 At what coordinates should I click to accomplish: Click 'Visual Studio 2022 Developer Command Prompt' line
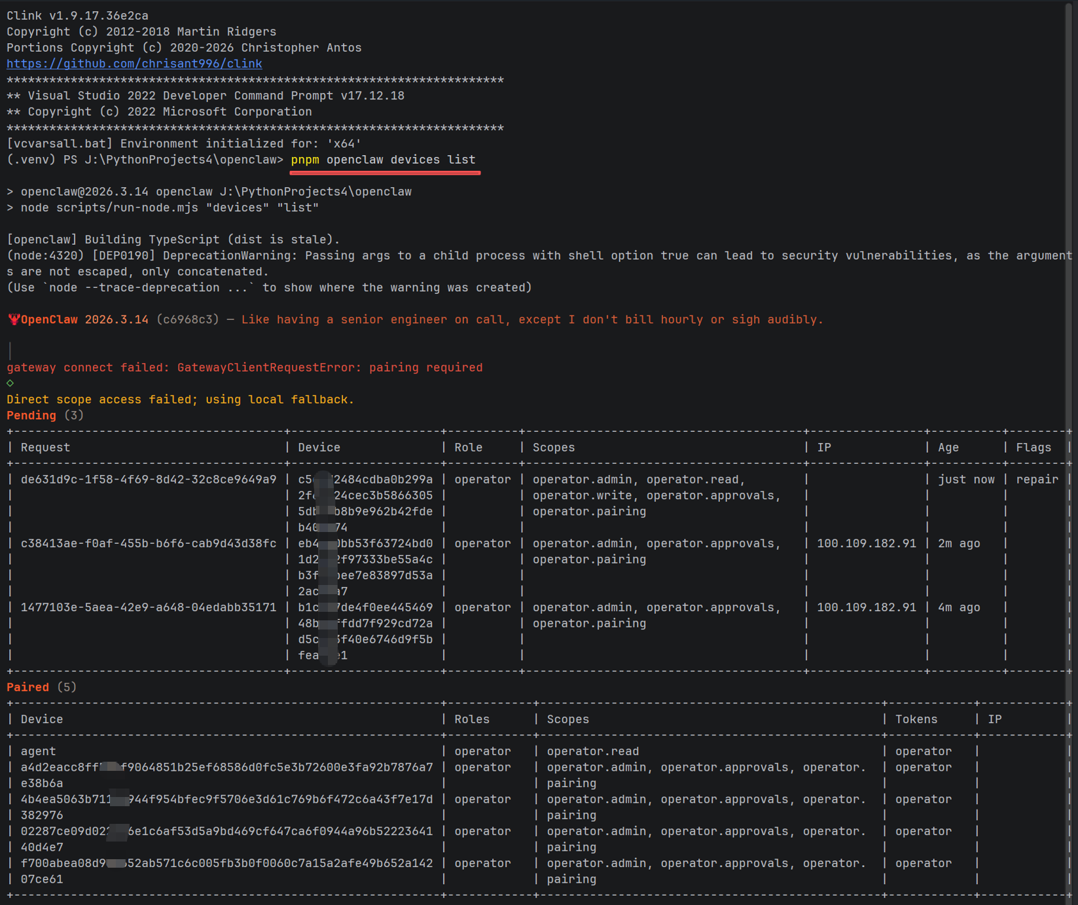click(206, 96)
